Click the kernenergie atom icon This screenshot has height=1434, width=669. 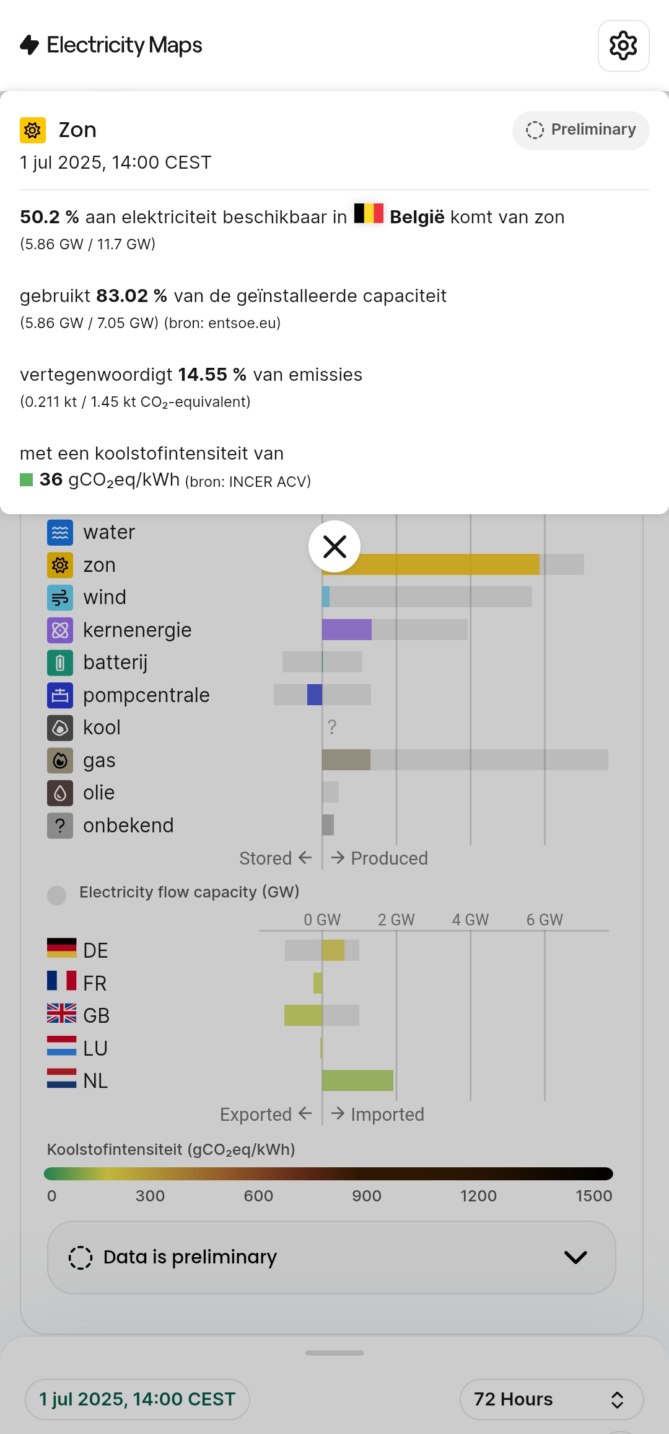tap(60, 630)
